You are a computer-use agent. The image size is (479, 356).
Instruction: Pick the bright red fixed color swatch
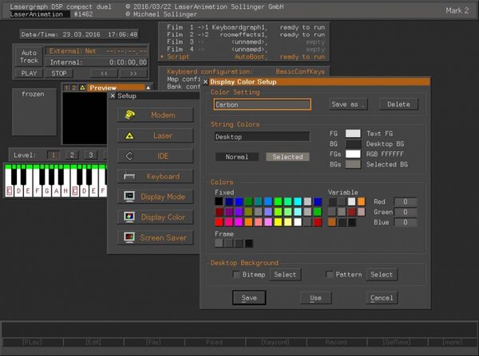[219, 222]
